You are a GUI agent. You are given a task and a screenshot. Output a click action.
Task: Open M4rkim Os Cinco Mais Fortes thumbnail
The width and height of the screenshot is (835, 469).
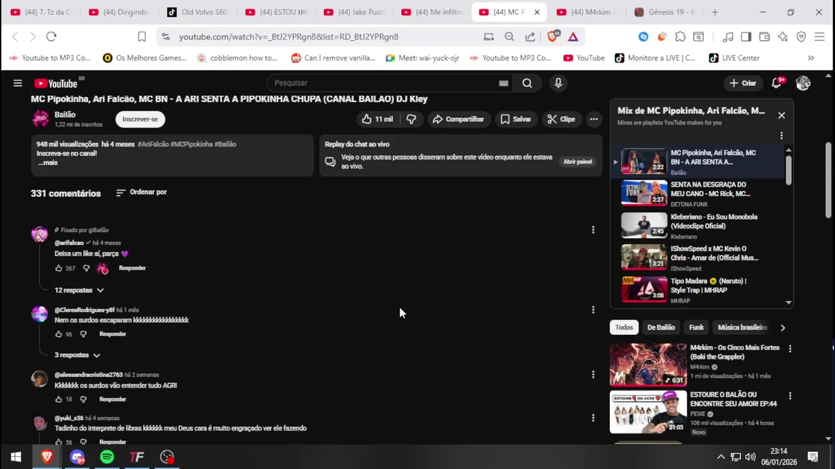coord(648,365)
